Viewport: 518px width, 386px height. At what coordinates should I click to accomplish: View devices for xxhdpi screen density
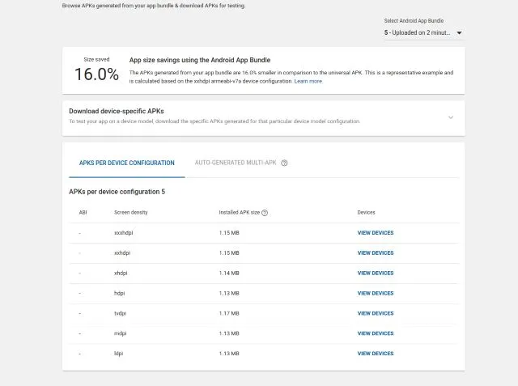tap(376, 253)
